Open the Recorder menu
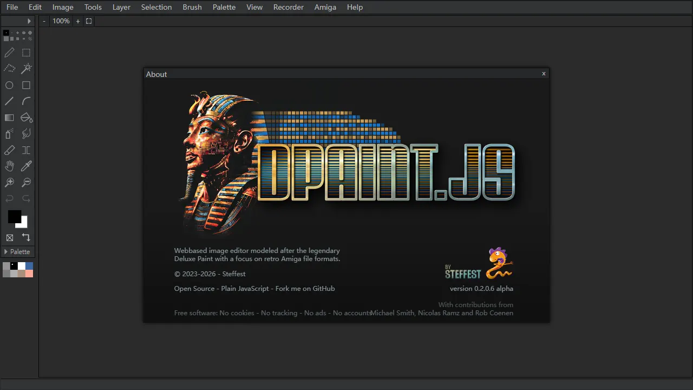The height and width of the screenshot is (390, 693). pos(289,7)
